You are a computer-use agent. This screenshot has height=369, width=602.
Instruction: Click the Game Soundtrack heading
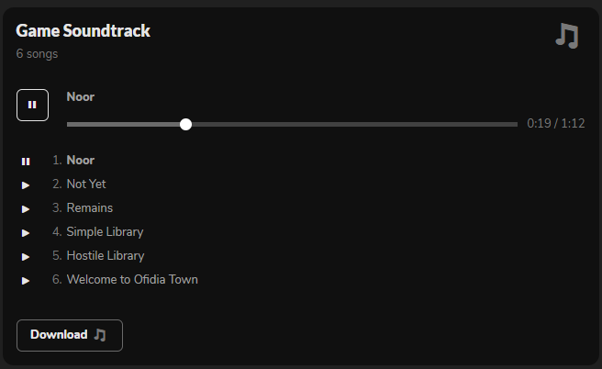tap(83, 30)
